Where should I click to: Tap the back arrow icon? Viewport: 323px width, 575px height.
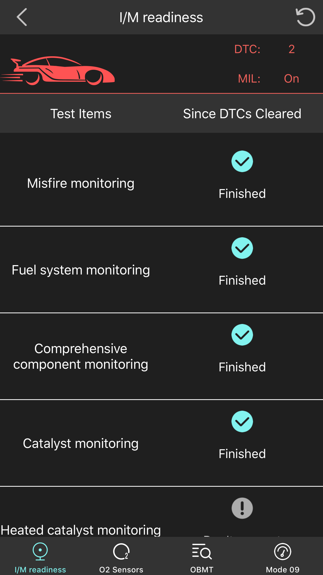pos(22,17)
